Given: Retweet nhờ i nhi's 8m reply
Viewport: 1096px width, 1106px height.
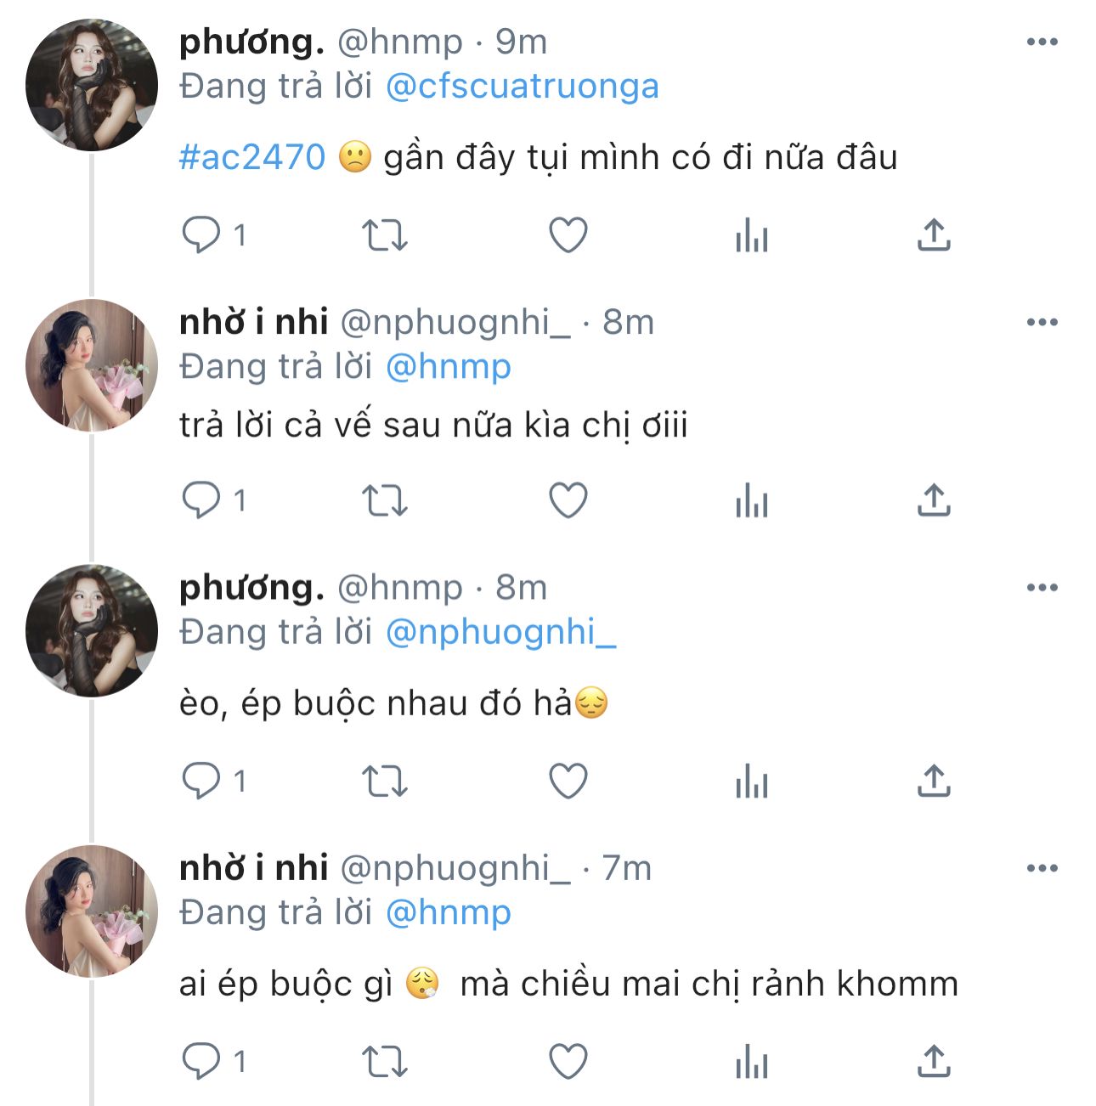Looking at the screenshot, I should click(385, 500).
